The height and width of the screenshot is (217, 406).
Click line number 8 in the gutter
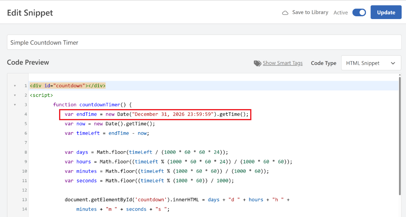[25, 152]
